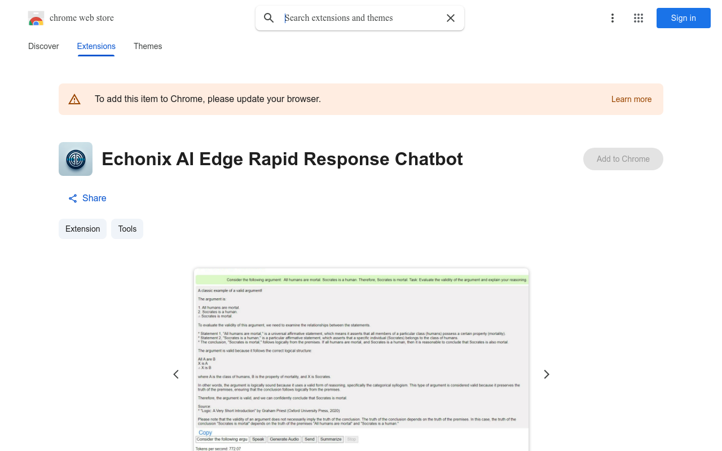Viewport: 722px width, 451px height.
Task: Click the Share link text
Action: [x=94, y=198]
